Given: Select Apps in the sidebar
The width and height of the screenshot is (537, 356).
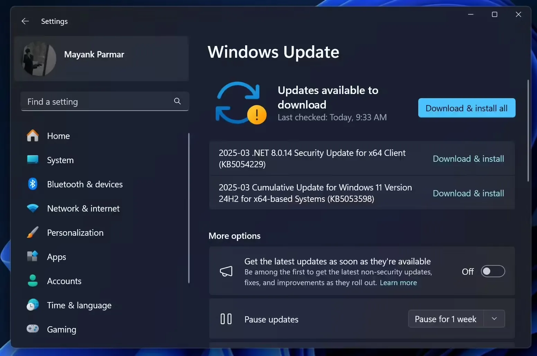Looking at the screenshot, I should (56, 257).
